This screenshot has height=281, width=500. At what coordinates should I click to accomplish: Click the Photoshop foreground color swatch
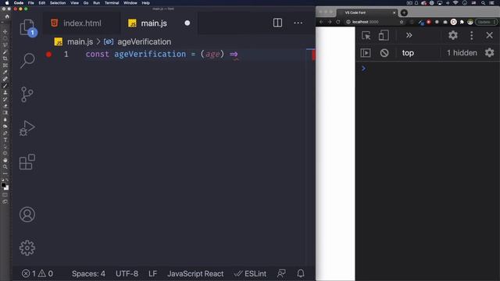(x=3, y=185)
